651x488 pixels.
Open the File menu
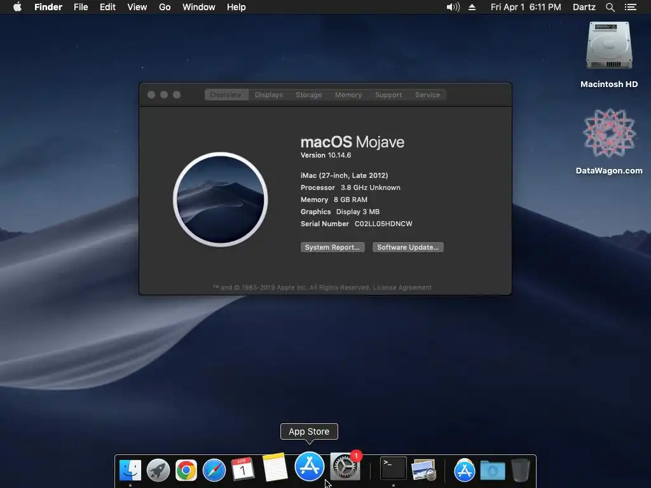point(81,7)
